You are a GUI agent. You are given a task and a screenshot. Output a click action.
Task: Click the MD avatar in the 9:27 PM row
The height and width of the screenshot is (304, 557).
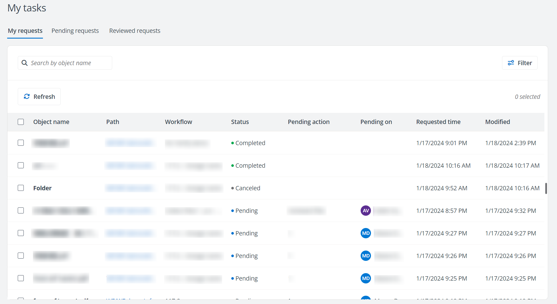coord(366,233)
